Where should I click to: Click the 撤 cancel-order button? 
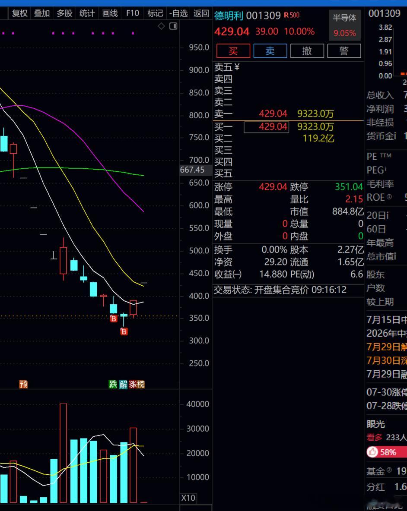[x=307, y=51]
